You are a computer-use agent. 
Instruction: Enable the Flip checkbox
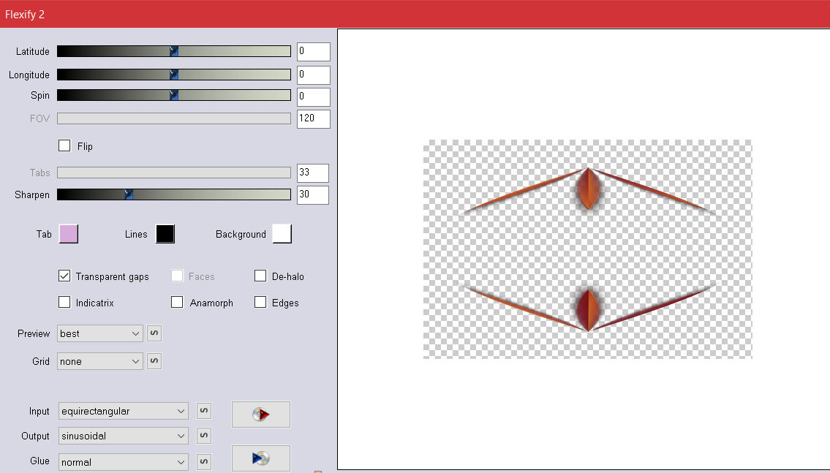click(x=64, y=145)
